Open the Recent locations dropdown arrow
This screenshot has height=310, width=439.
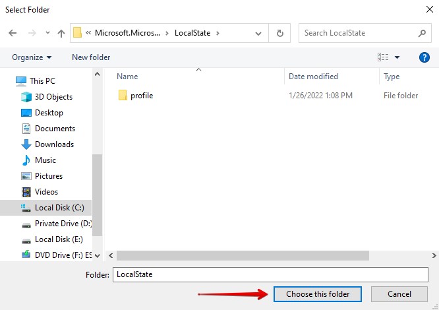47,33
